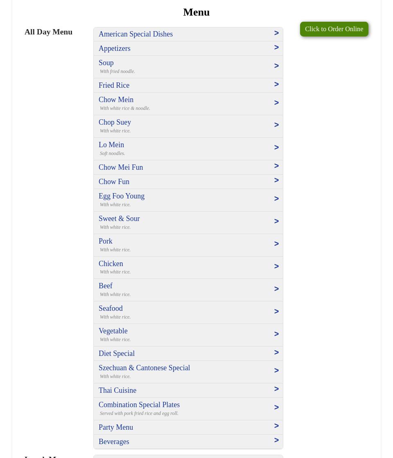This screenshot has width=393, height=458.
Task: Click the Click to Order Online button
Action: click(x=334, y=29)
